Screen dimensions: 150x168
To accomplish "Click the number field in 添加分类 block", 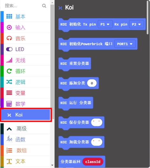I will (92, 83).
